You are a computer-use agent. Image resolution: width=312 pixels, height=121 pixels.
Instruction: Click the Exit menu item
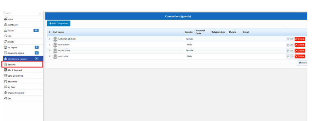(9, 99)
